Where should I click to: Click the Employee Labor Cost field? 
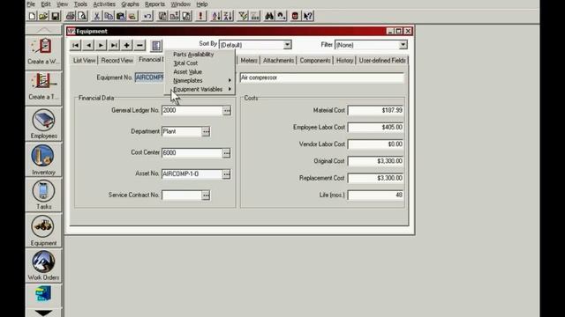[x=375, y=127]
